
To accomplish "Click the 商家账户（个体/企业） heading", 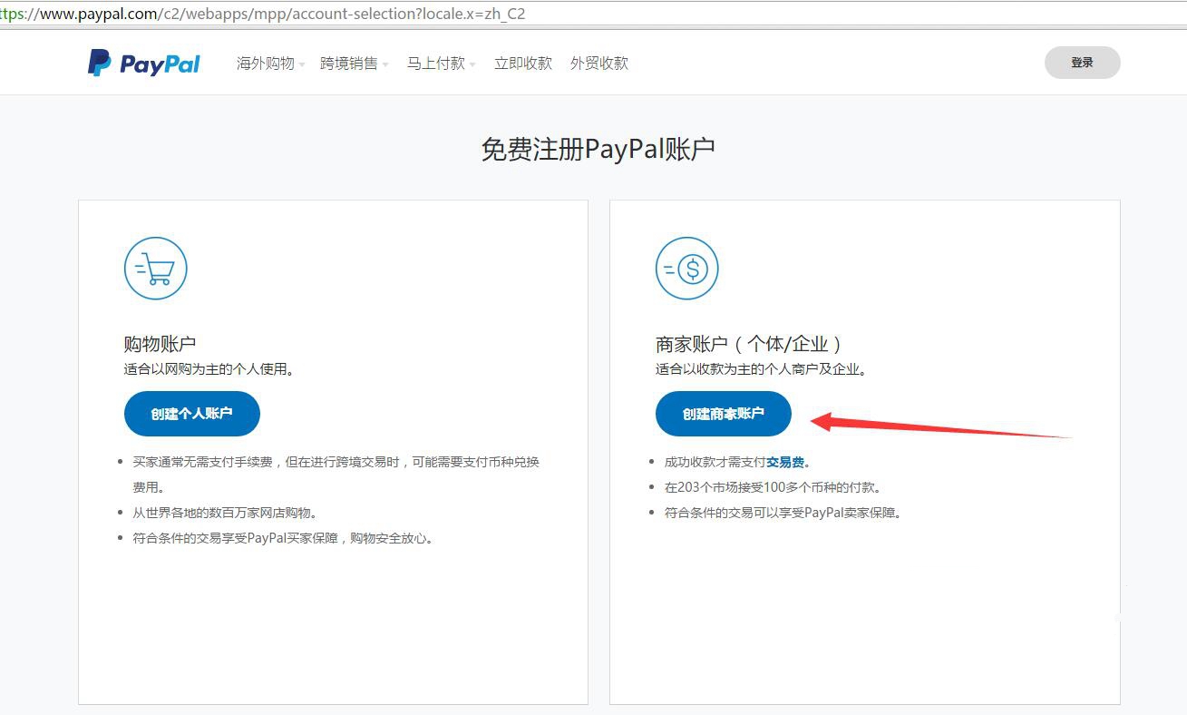I will tap(750, 344).
